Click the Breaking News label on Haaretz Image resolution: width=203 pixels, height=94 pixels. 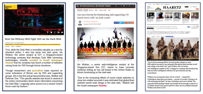coord(150,28)
